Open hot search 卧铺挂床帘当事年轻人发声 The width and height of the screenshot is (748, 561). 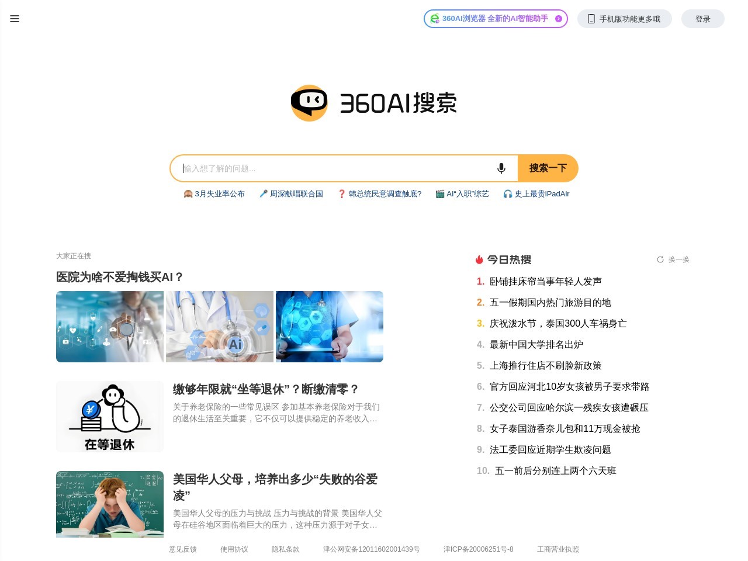(x=545, y=282)
